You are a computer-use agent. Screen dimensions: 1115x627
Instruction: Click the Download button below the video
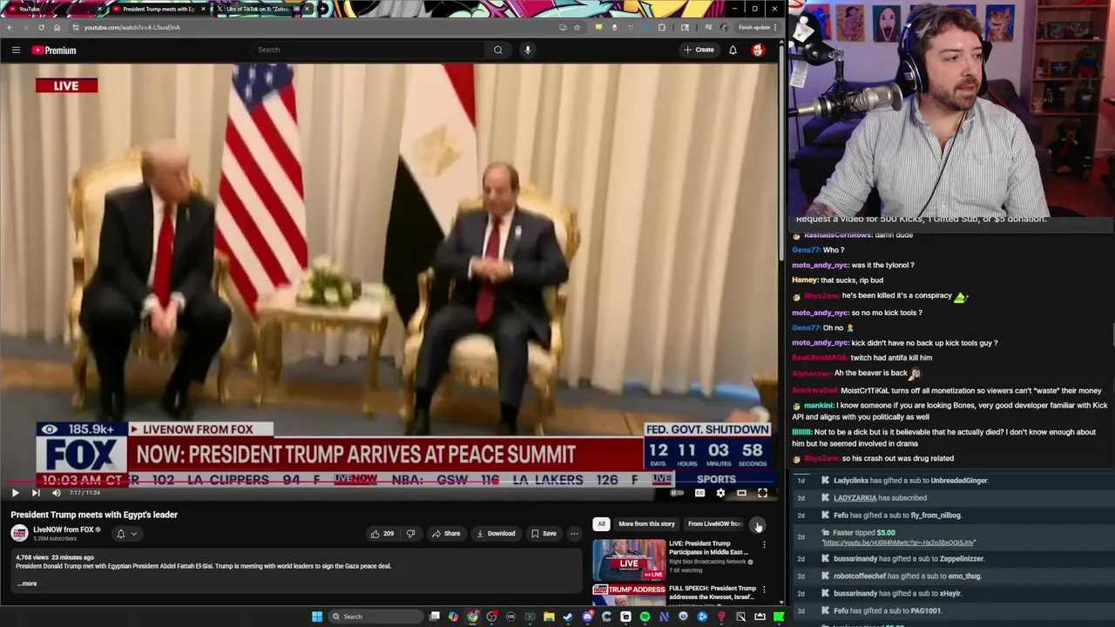pyautogui.click(x=496, y=534)
